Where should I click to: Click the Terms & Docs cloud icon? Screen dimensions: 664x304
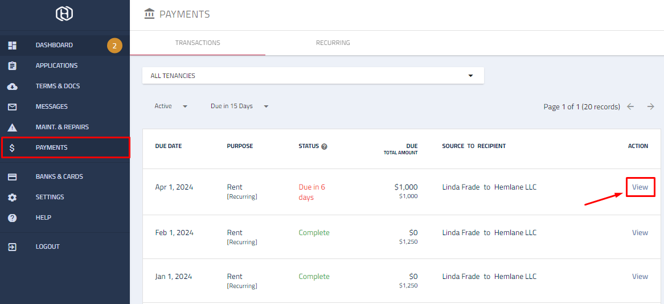coord(13,87)
